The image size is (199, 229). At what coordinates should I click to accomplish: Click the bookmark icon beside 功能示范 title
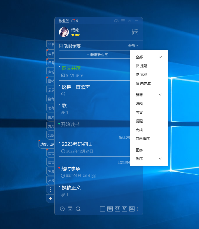61,46
